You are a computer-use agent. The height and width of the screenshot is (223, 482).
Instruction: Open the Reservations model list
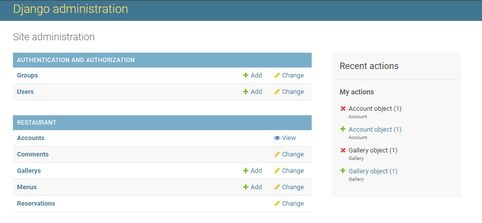click(36, 204)
